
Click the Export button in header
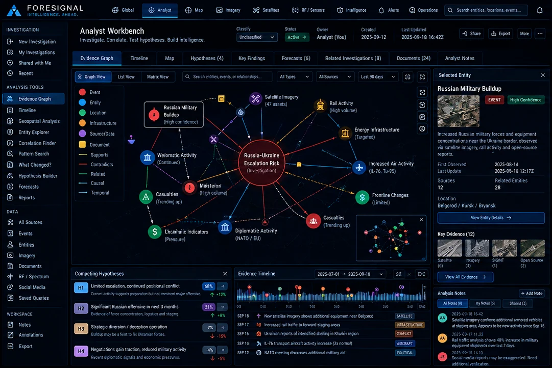pos(500,34)
